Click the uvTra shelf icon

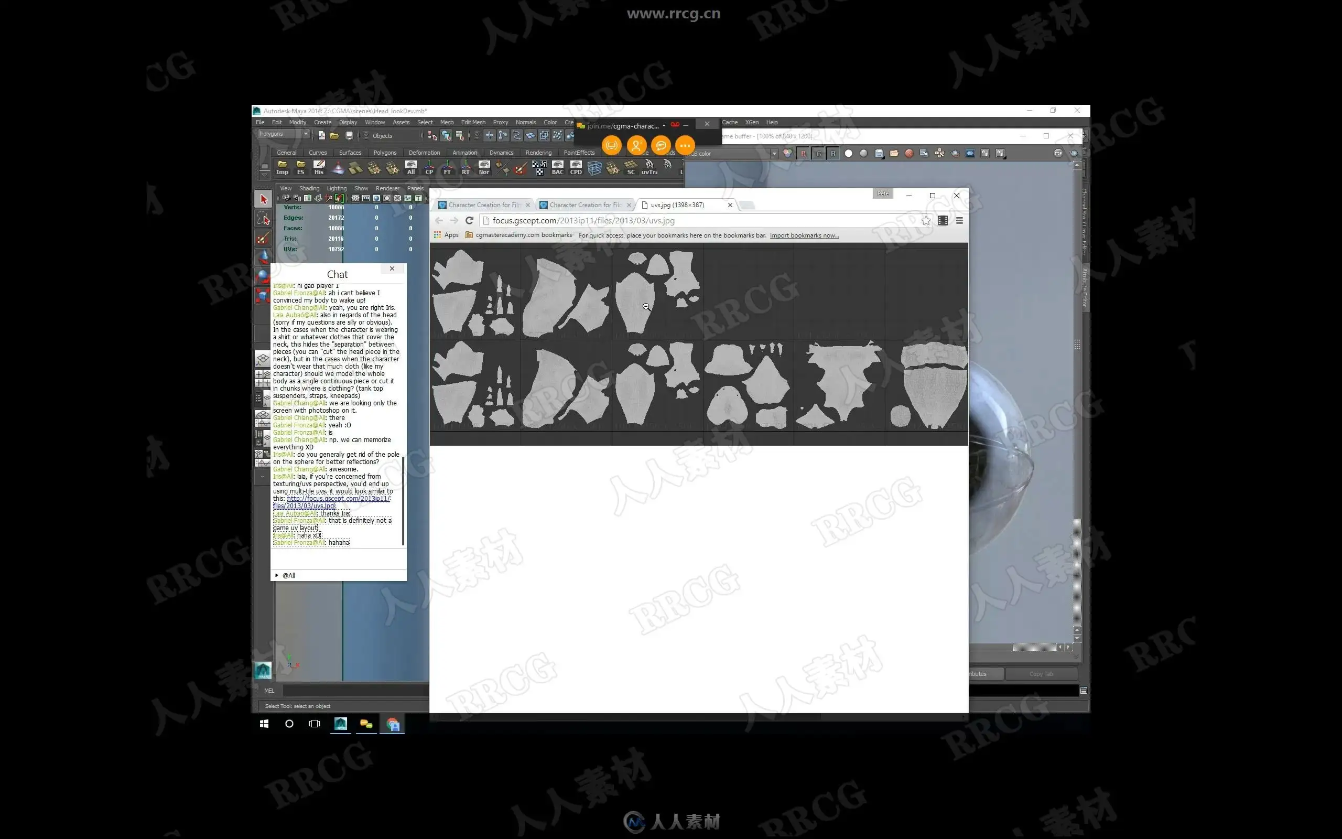(x=650, y=168)
